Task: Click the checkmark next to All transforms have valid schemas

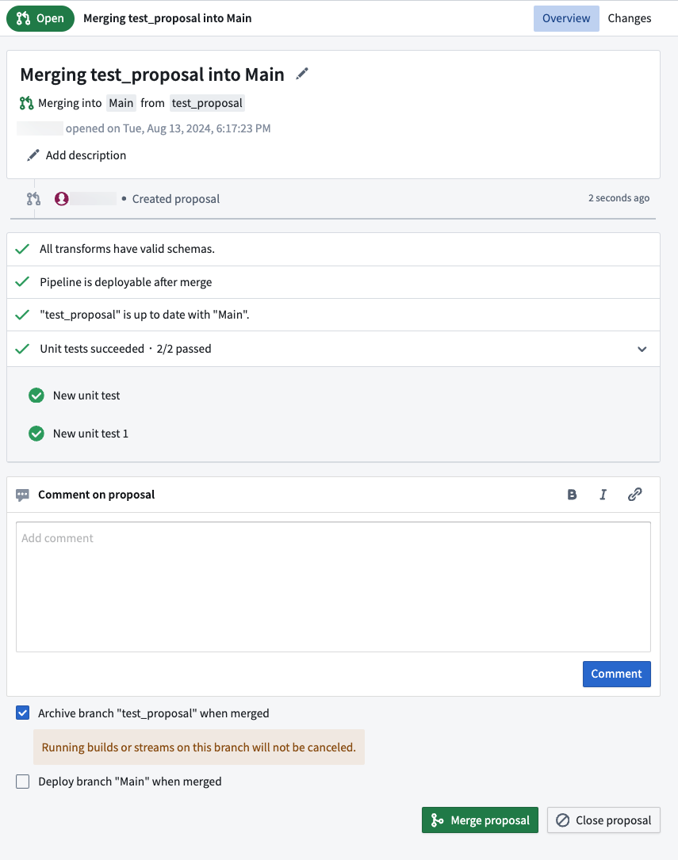Action: [22, 249]
